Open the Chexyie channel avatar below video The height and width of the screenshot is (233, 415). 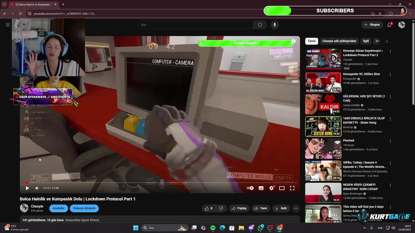point(24,208)
